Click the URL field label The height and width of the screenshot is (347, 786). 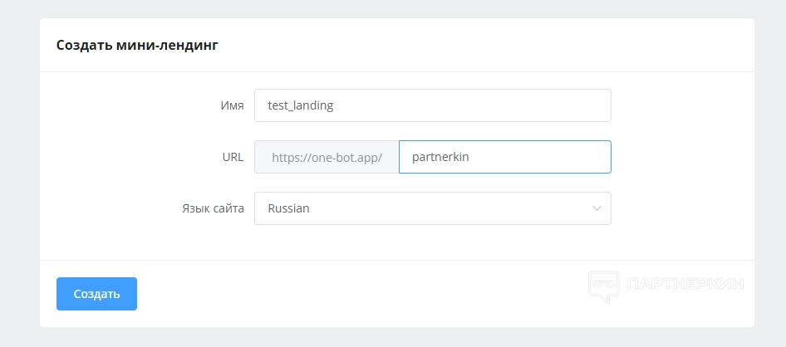(x=233, y=157)
